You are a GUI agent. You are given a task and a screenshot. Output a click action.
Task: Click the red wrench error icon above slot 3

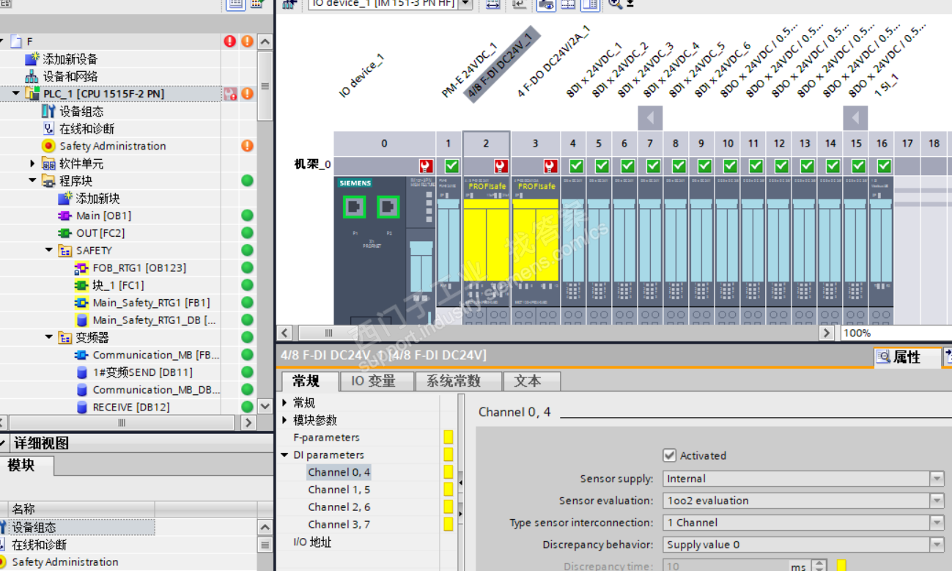[550, 166]
